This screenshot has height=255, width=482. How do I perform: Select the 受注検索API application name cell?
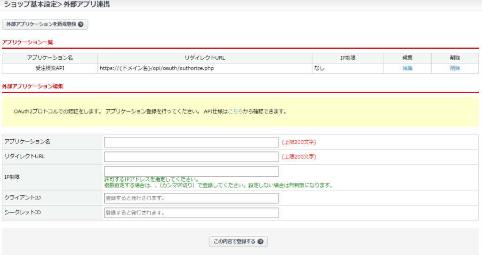[x=50, y=68]
